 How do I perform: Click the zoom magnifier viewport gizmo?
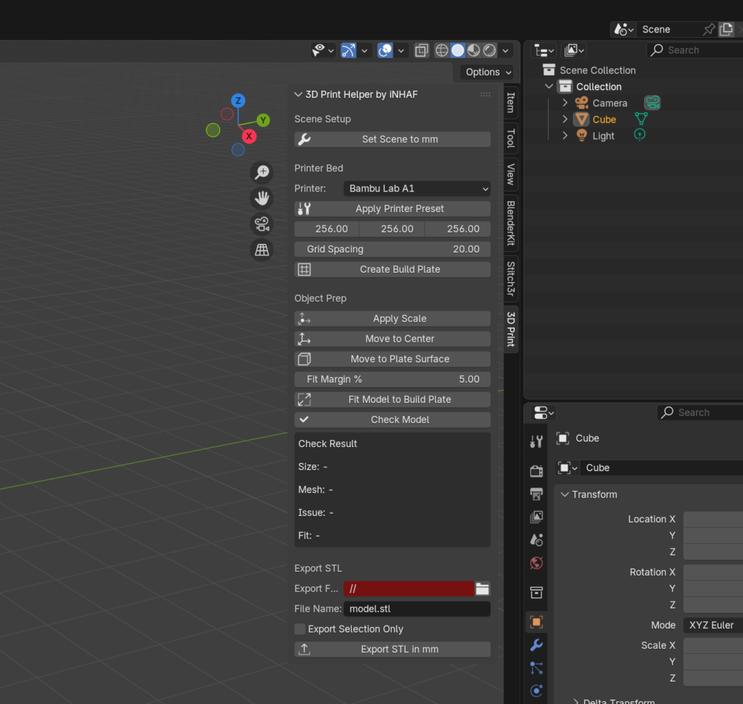(x=261, y=173)
